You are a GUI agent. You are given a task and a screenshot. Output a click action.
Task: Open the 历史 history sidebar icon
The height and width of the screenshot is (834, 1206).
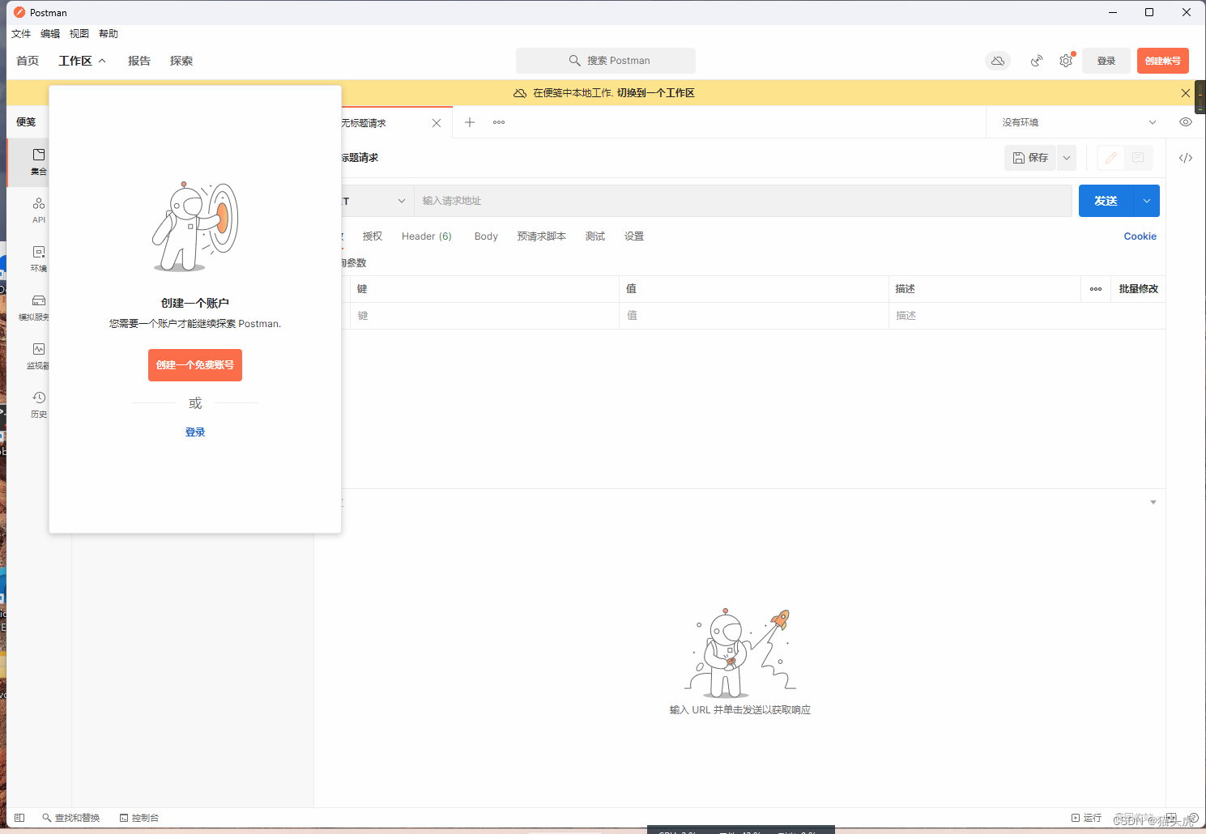point(38,404)
